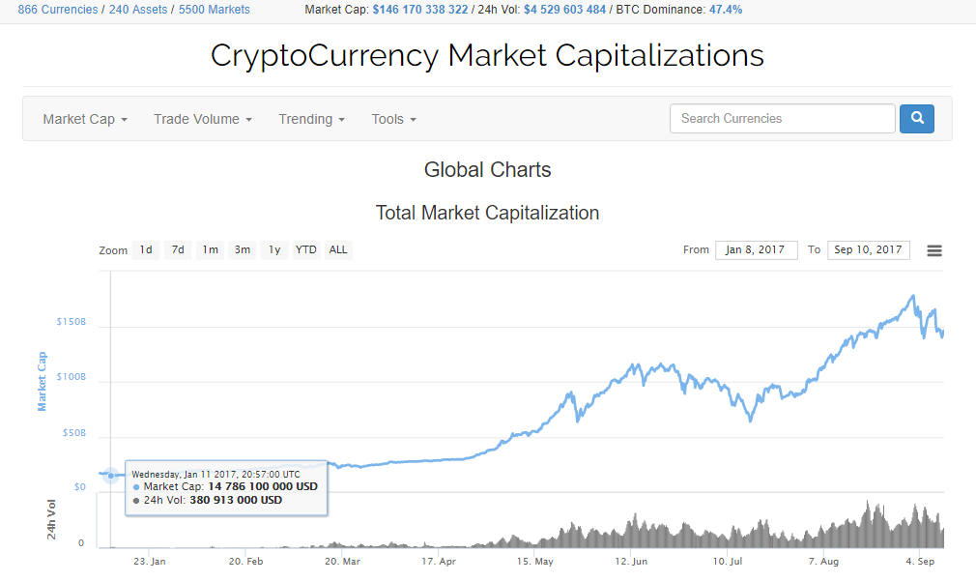This screenshot has height=582, width=976.
Task: Zoom chart to 1y range
Action: click(274, 249)
